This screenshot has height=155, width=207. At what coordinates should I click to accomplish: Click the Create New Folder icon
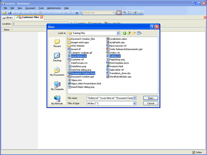click(x=134, y=33)
